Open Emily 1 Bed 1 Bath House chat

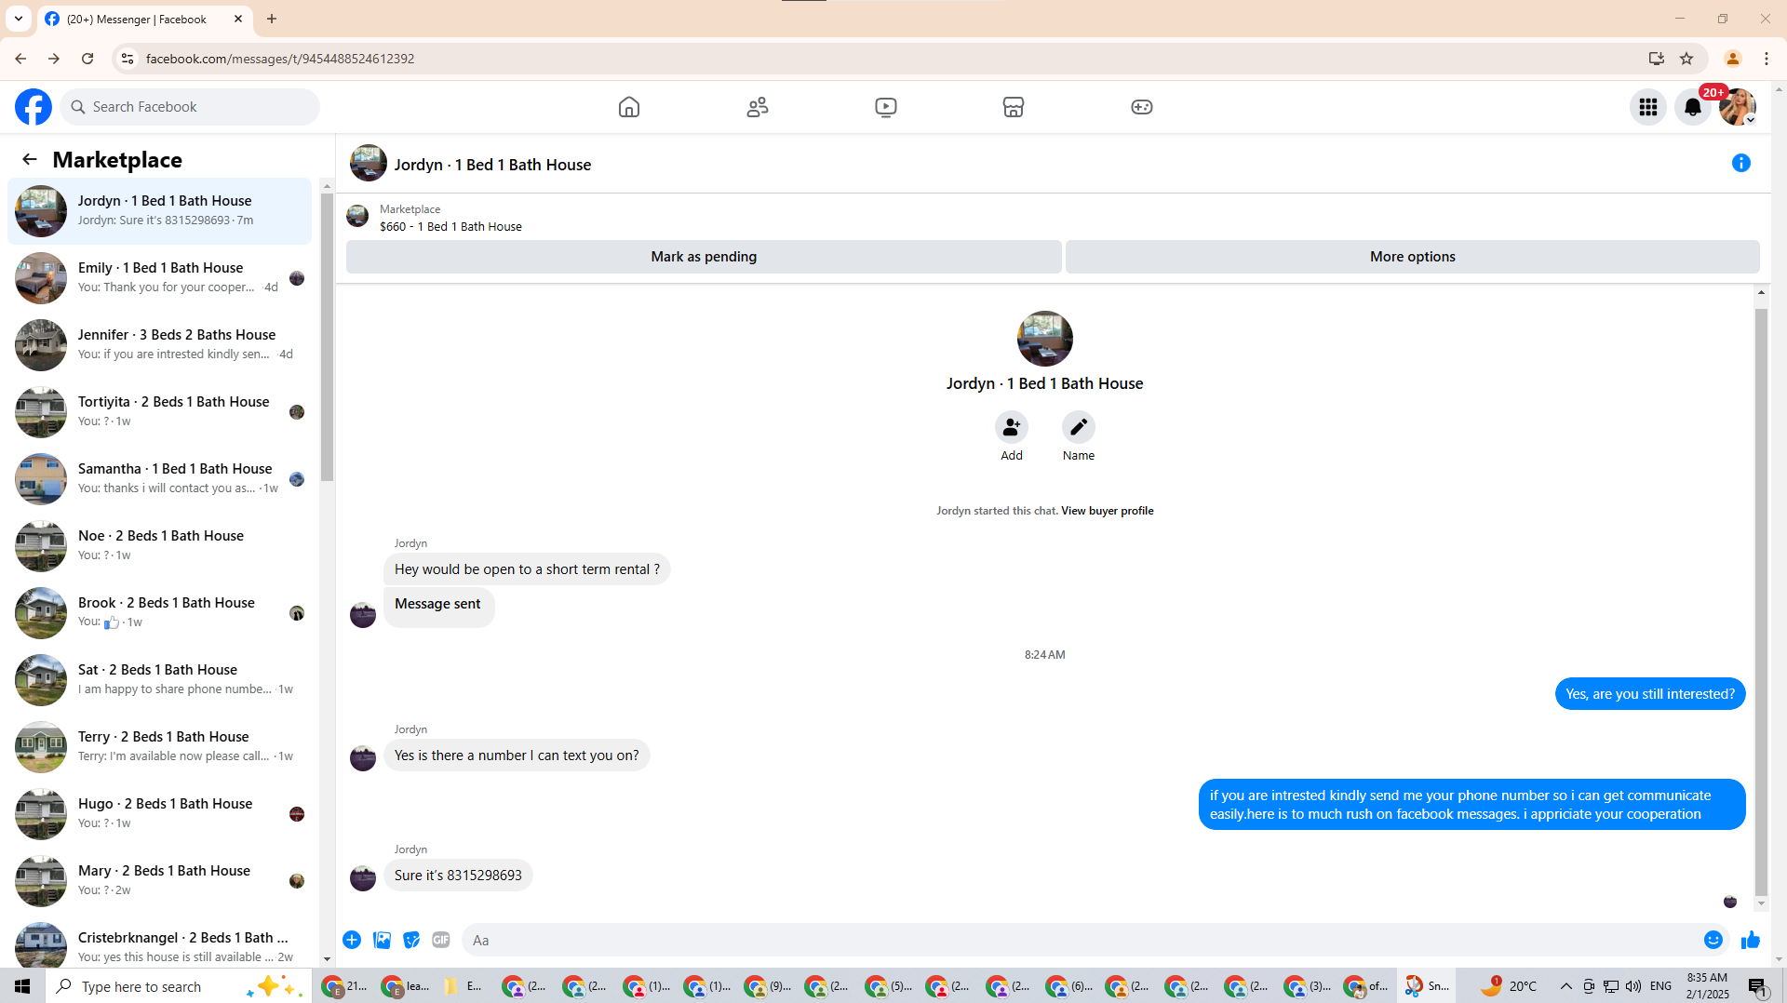point(160,278)
